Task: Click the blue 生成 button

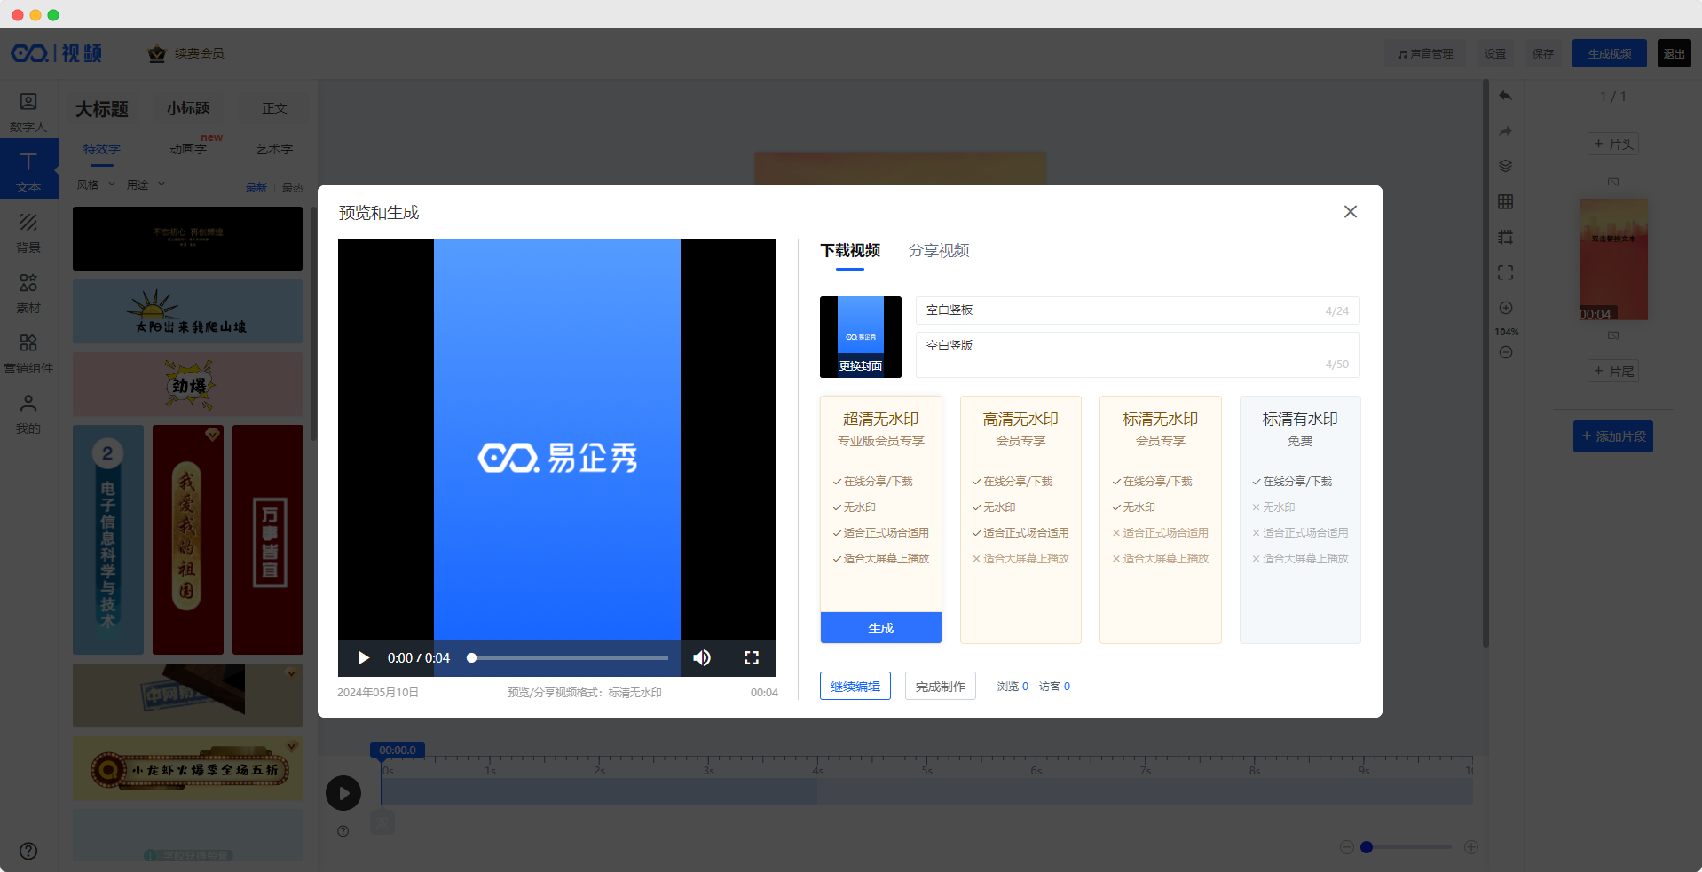Action: tap(880, 628)
